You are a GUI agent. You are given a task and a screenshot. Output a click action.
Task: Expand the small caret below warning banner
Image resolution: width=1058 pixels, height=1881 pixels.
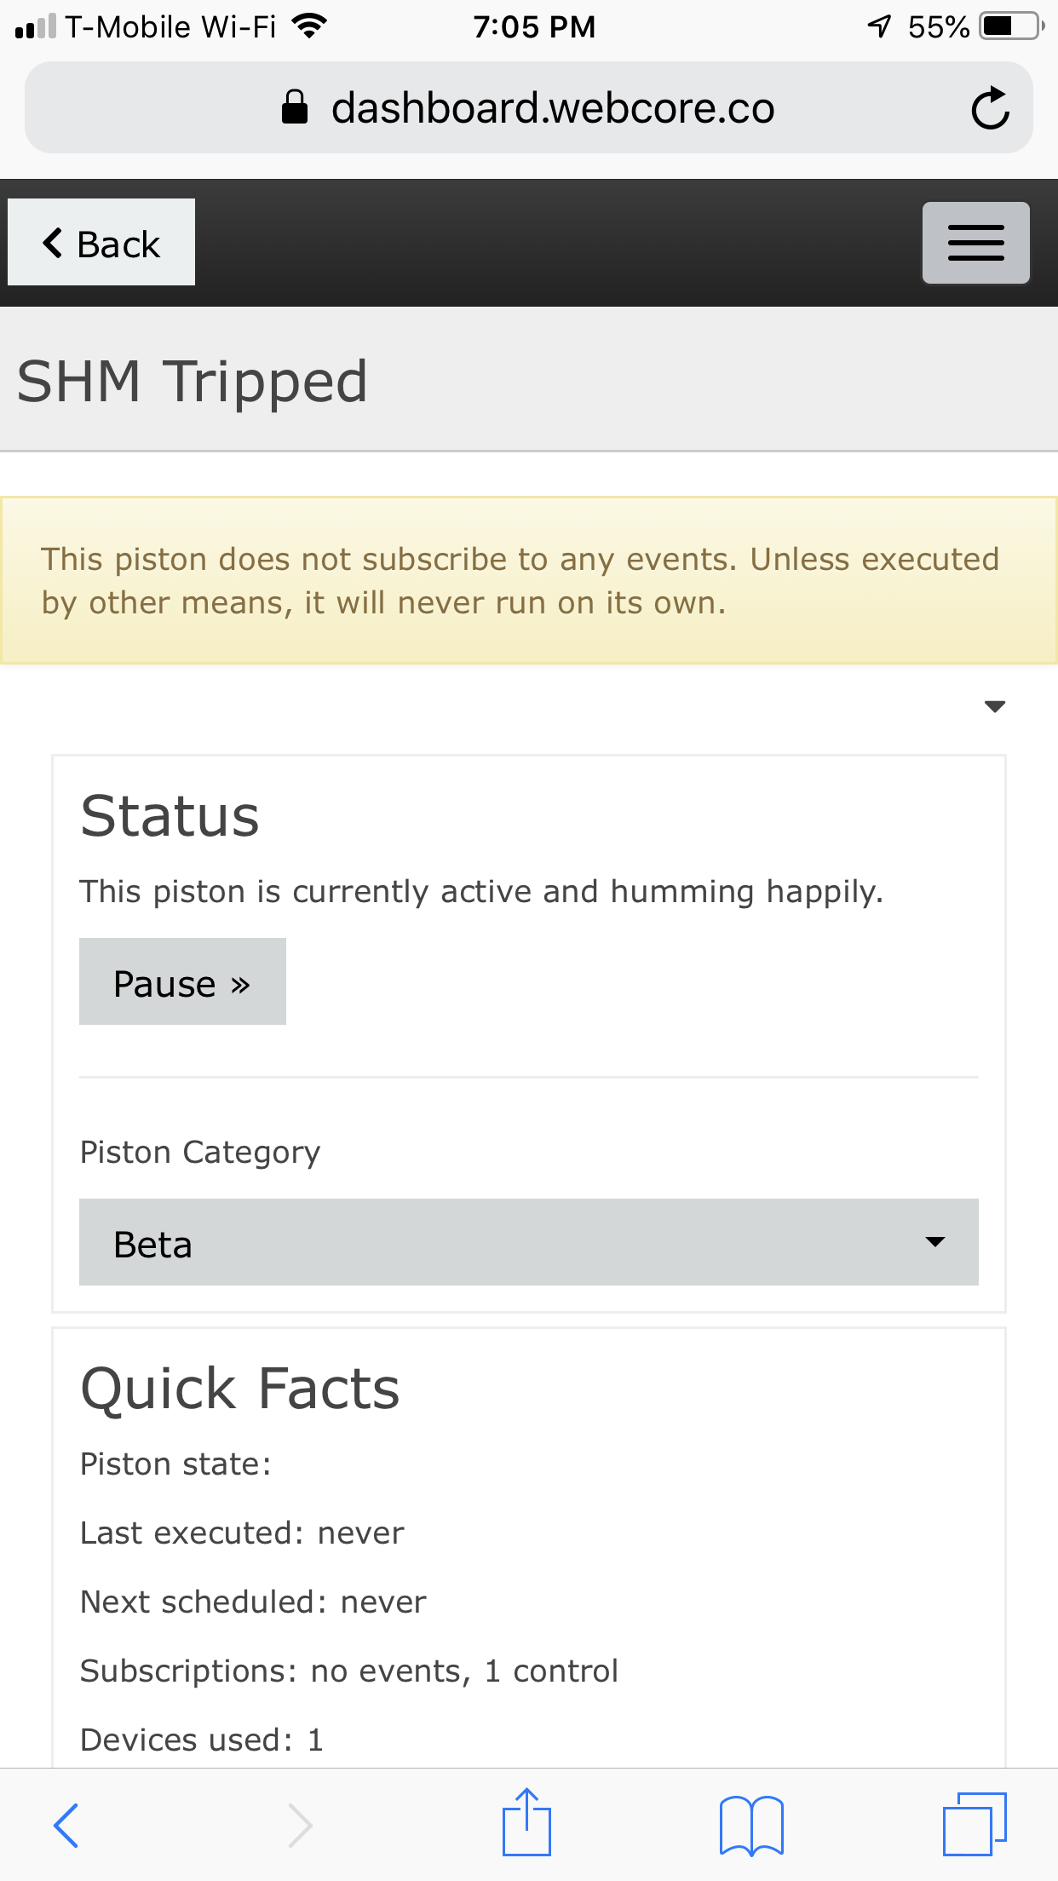[x=994, y=706]
